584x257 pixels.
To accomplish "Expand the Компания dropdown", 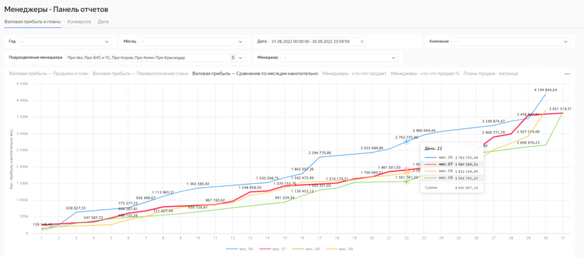I will point(565,42).
